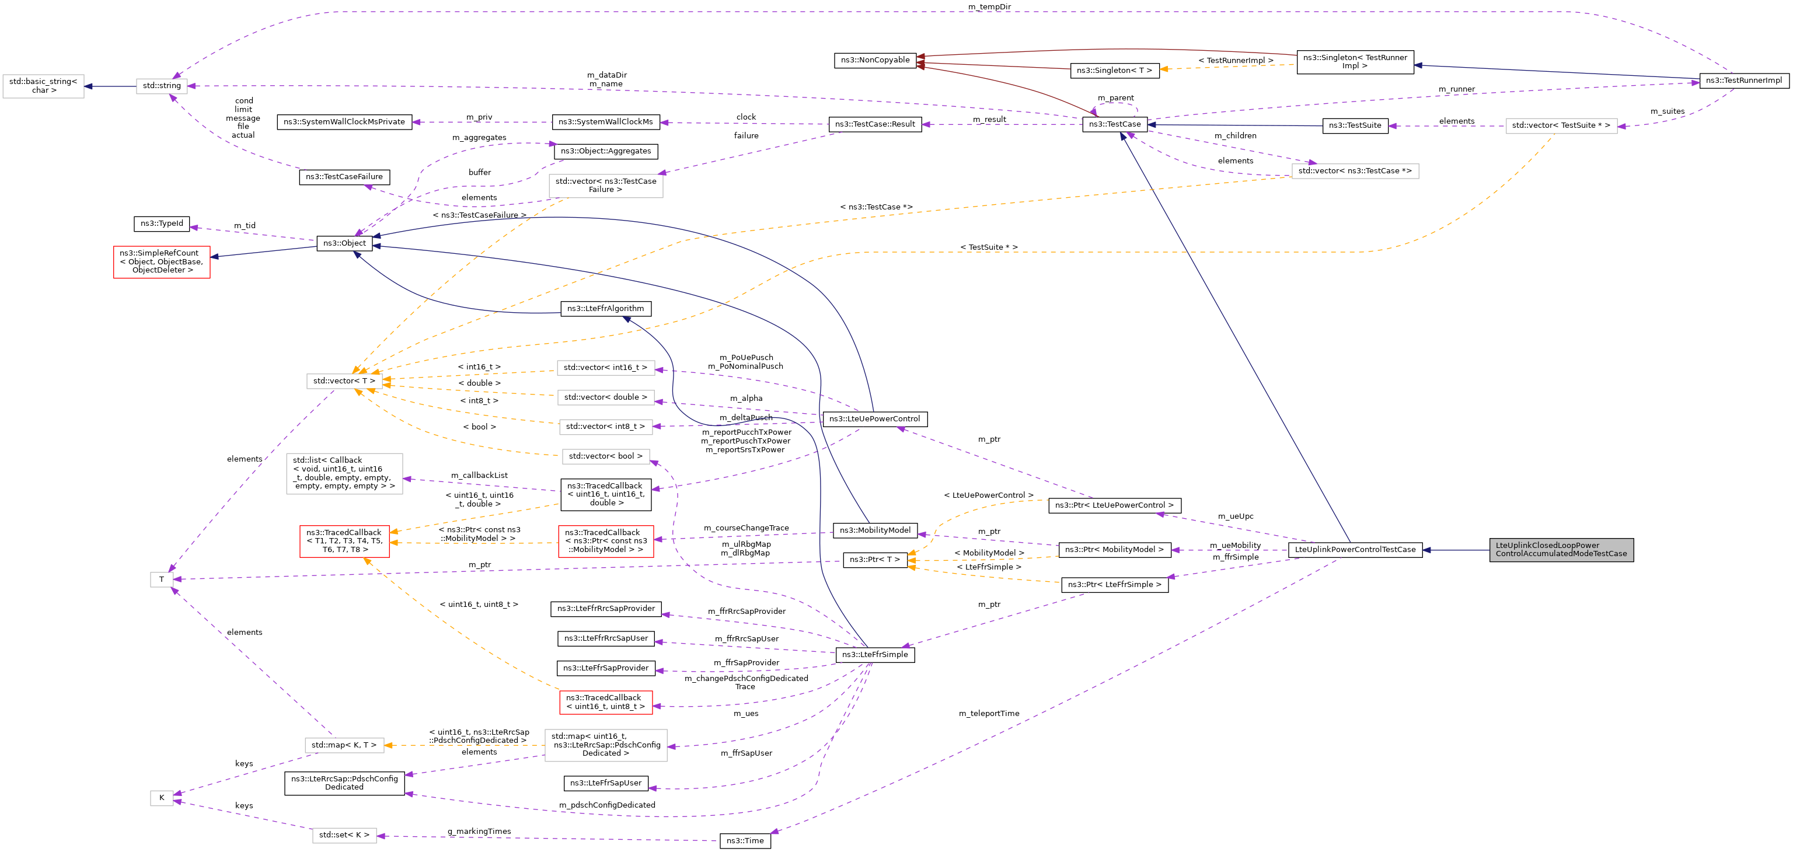Click the m_aggregates edge label
Viewport: 1793px width, 852px height.
coord(479,138)
